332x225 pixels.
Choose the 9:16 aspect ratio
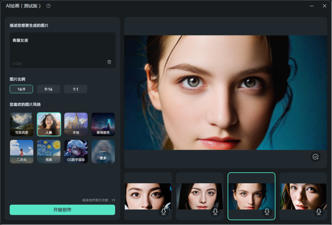49,89
